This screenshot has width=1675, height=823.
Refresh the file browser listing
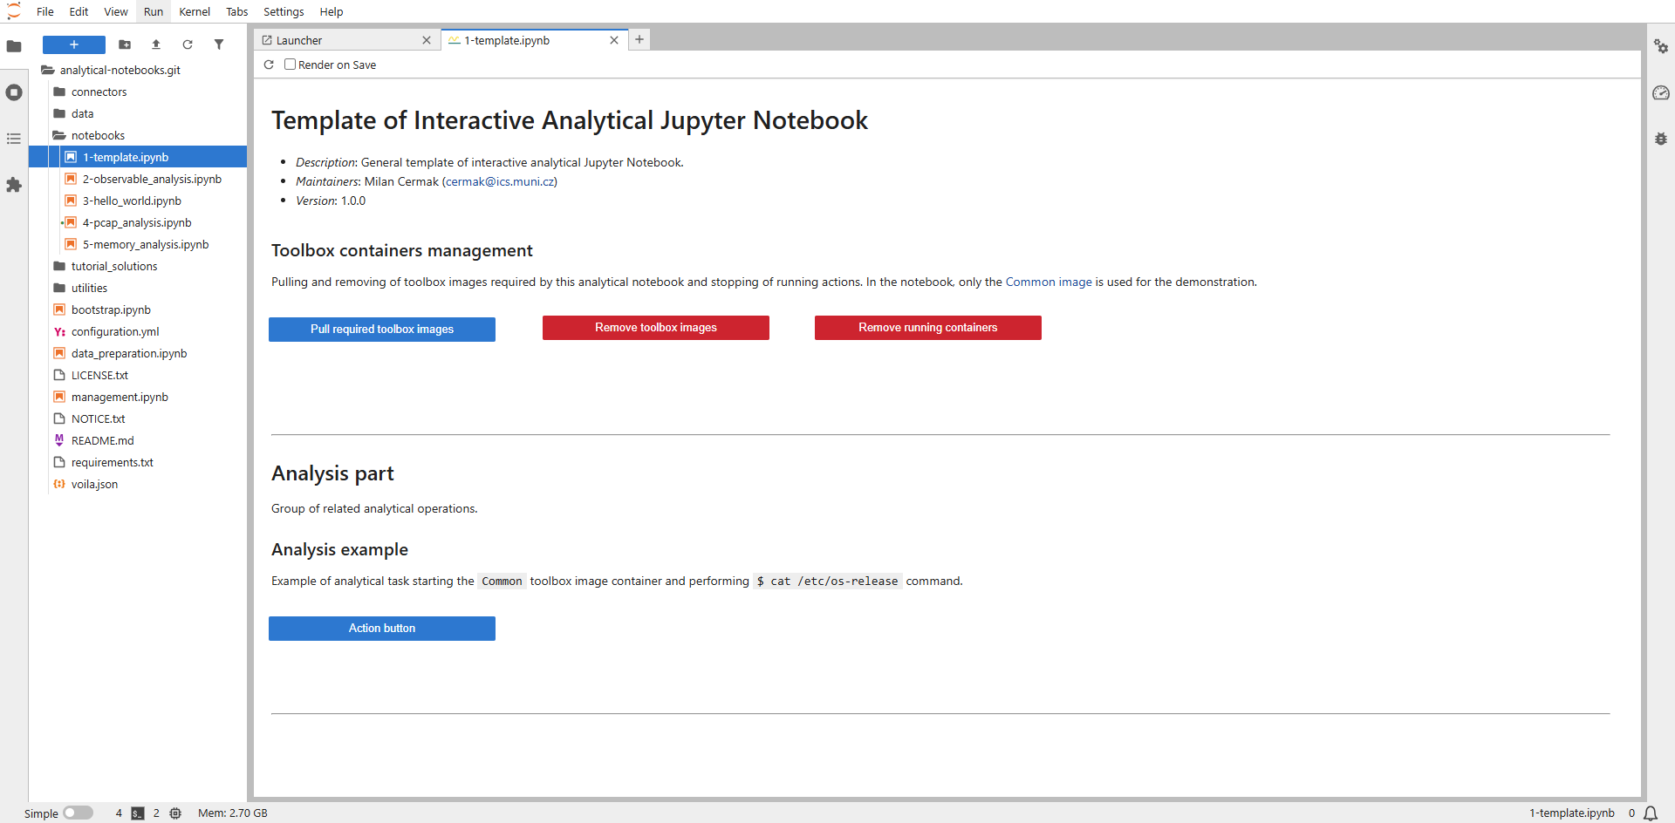point(188,44)
